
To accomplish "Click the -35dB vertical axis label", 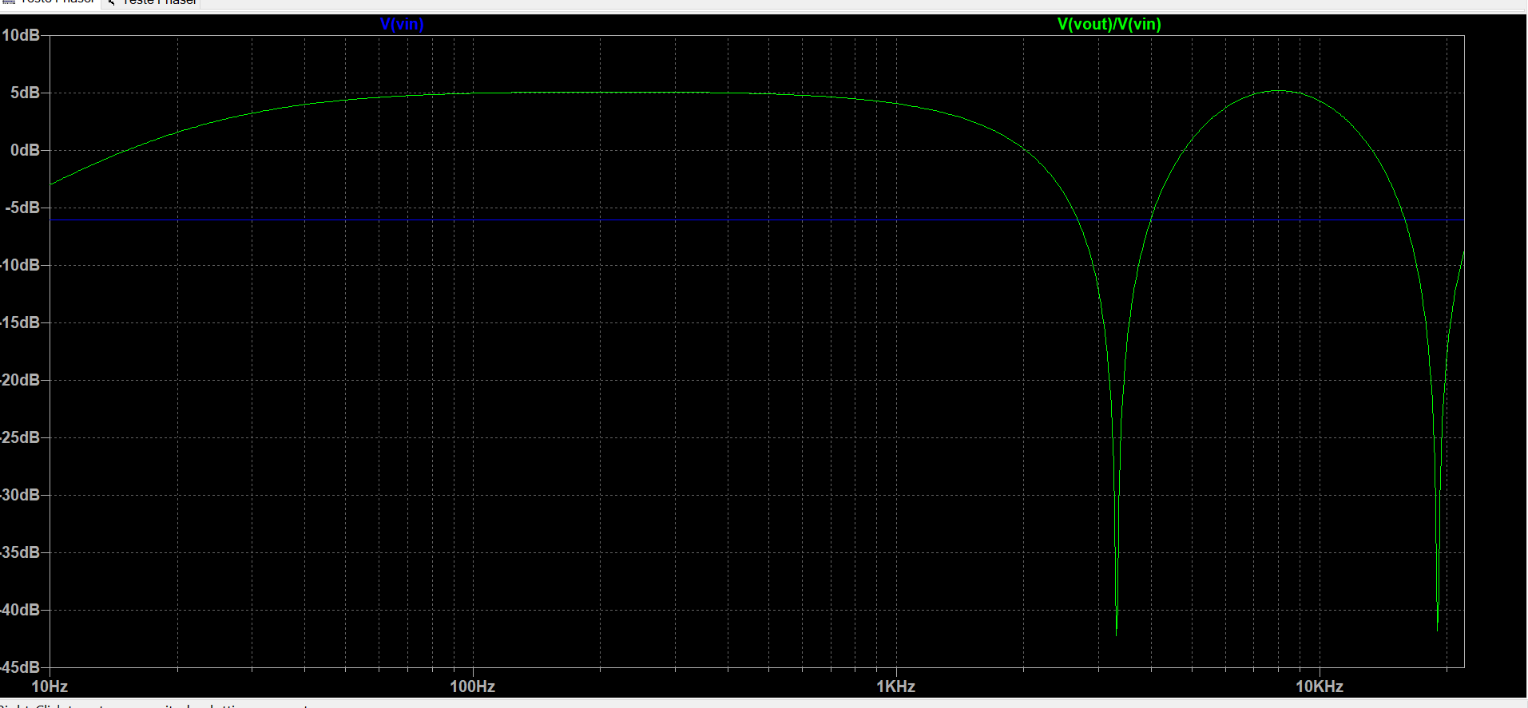I will (20, 552).
